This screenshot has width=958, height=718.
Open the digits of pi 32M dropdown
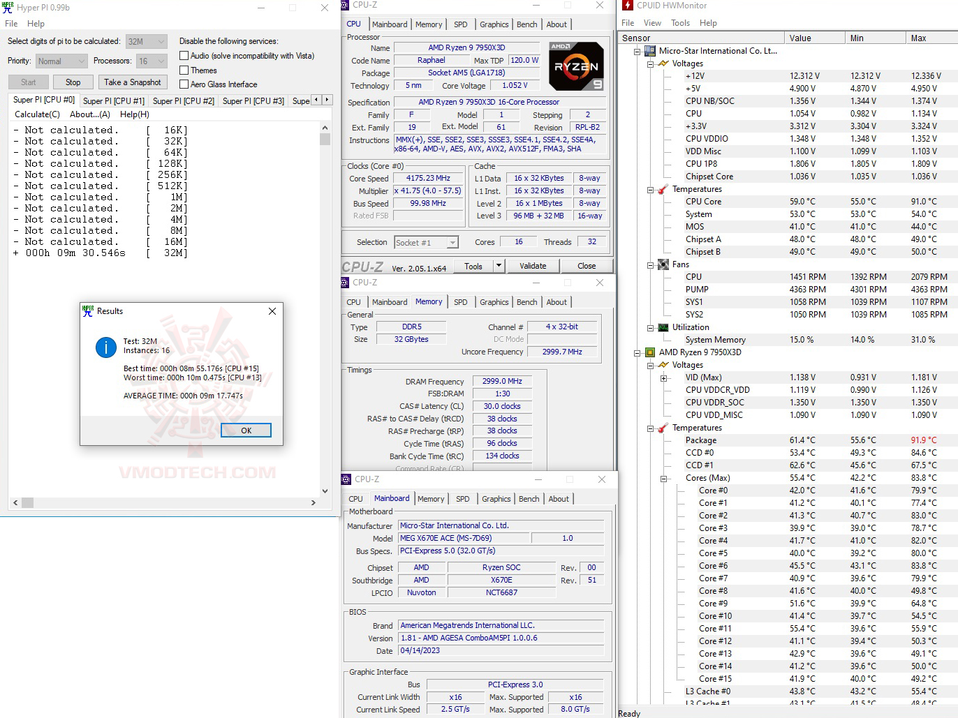146,42
